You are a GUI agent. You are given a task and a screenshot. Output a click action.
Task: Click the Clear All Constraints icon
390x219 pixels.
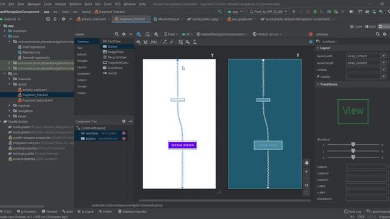[165, 42]
